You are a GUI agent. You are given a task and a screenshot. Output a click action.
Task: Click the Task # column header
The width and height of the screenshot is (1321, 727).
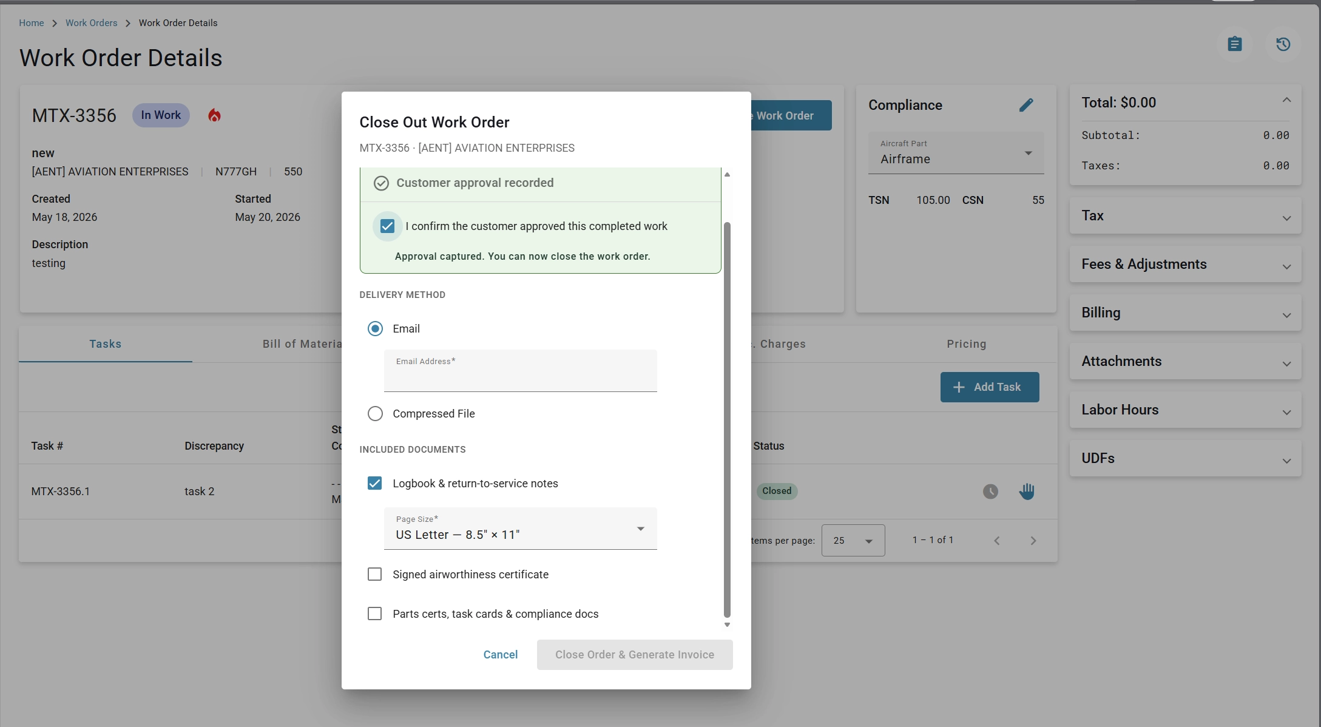pos(47,447)
